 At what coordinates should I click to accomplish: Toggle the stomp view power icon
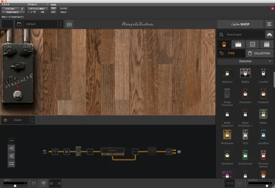3,32
